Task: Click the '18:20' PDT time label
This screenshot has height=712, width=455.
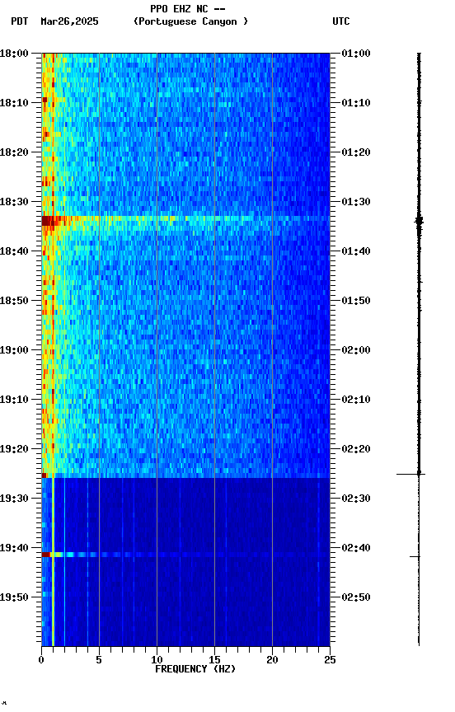Action: click(14, 152)
